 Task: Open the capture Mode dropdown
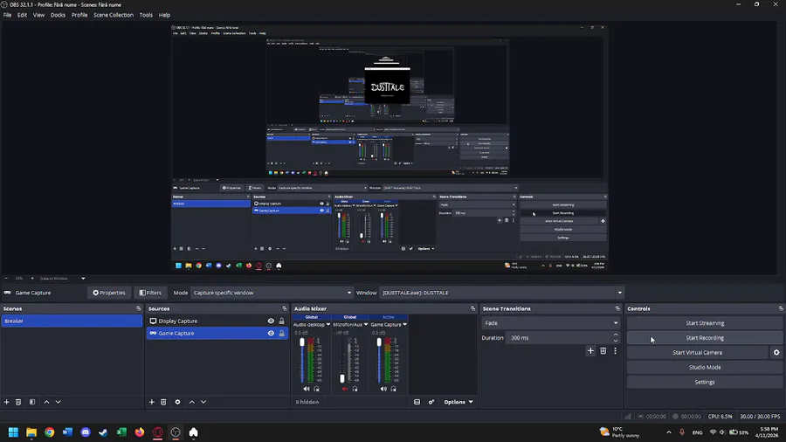click(272, 293)
